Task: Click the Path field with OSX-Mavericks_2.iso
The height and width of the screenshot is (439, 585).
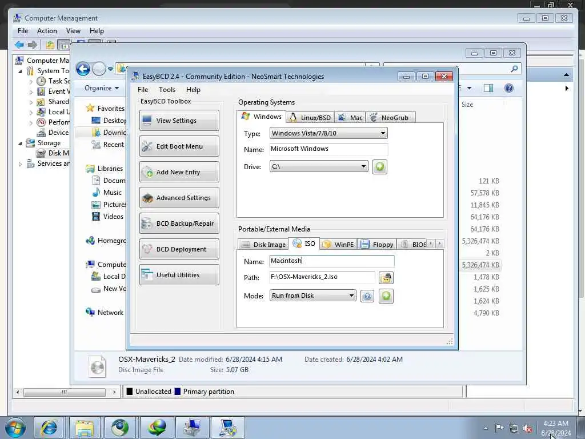Action: [322, 277]
